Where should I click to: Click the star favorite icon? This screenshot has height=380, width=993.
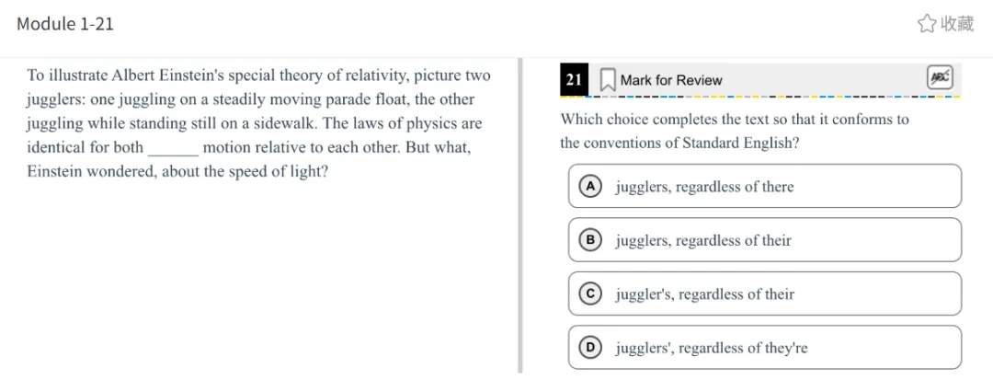[x=927, y=24]
